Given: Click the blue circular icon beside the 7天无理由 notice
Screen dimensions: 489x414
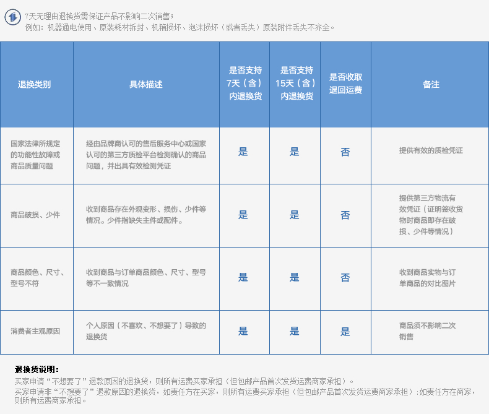Looking at the screenshot, I should pos(12,17).
